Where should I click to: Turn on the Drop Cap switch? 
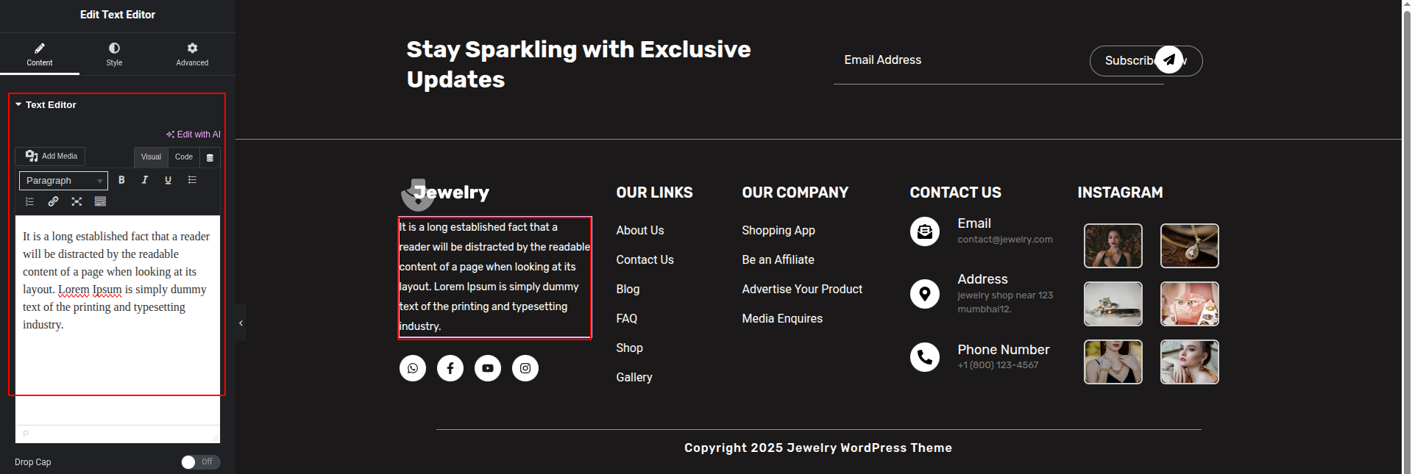click(200, 462)
